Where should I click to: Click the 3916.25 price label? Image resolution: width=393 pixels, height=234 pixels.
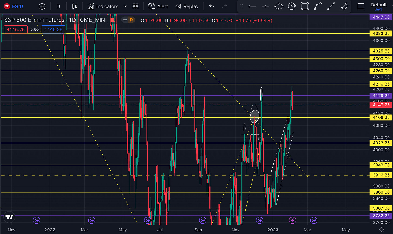click(x=381, y=175)
